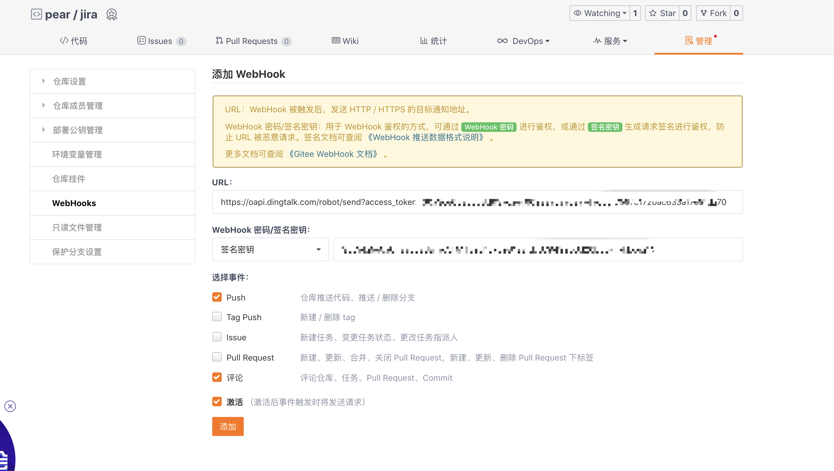Open 仓库挂件 in the sidebar

(113, 179)
